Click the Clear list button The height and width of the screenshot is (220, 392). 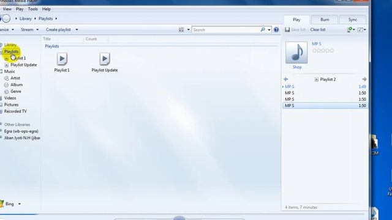click(318, 29)
